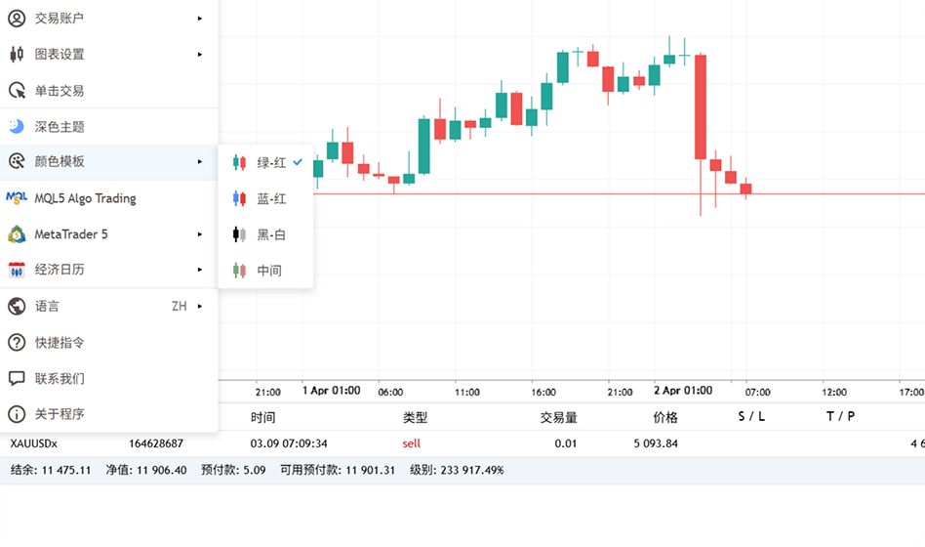Open the 语言 ZH language dropdown

pos(186,306)
